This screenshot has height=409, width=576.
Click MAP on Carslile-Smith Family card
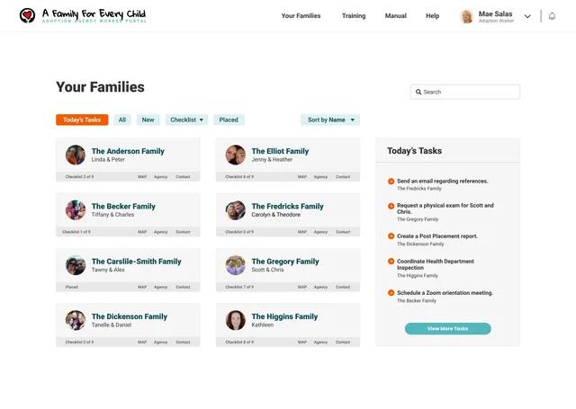(142, 287)
